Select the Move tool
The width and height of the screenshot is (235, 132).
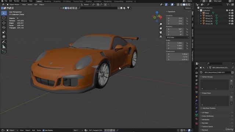[4, 23]
